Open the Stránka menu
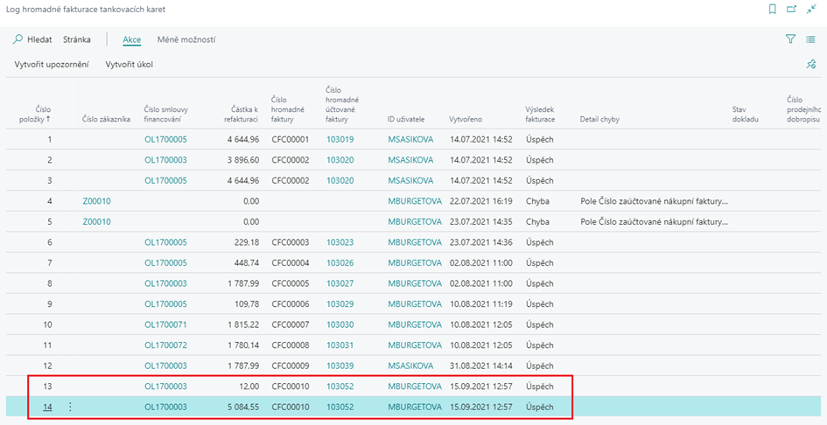Screen dimensions: 827x425 coord(77,39)
